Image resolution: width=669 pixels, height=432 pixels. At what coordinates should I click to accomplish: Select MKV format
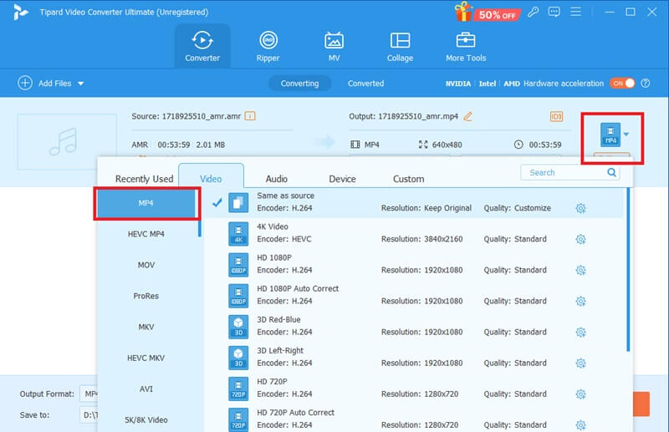(146, 327)
